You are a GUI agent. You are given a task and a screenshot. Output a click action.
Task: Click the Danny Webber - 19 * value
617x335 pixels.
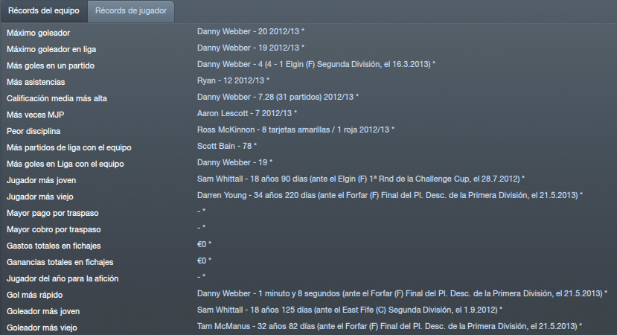234,162
